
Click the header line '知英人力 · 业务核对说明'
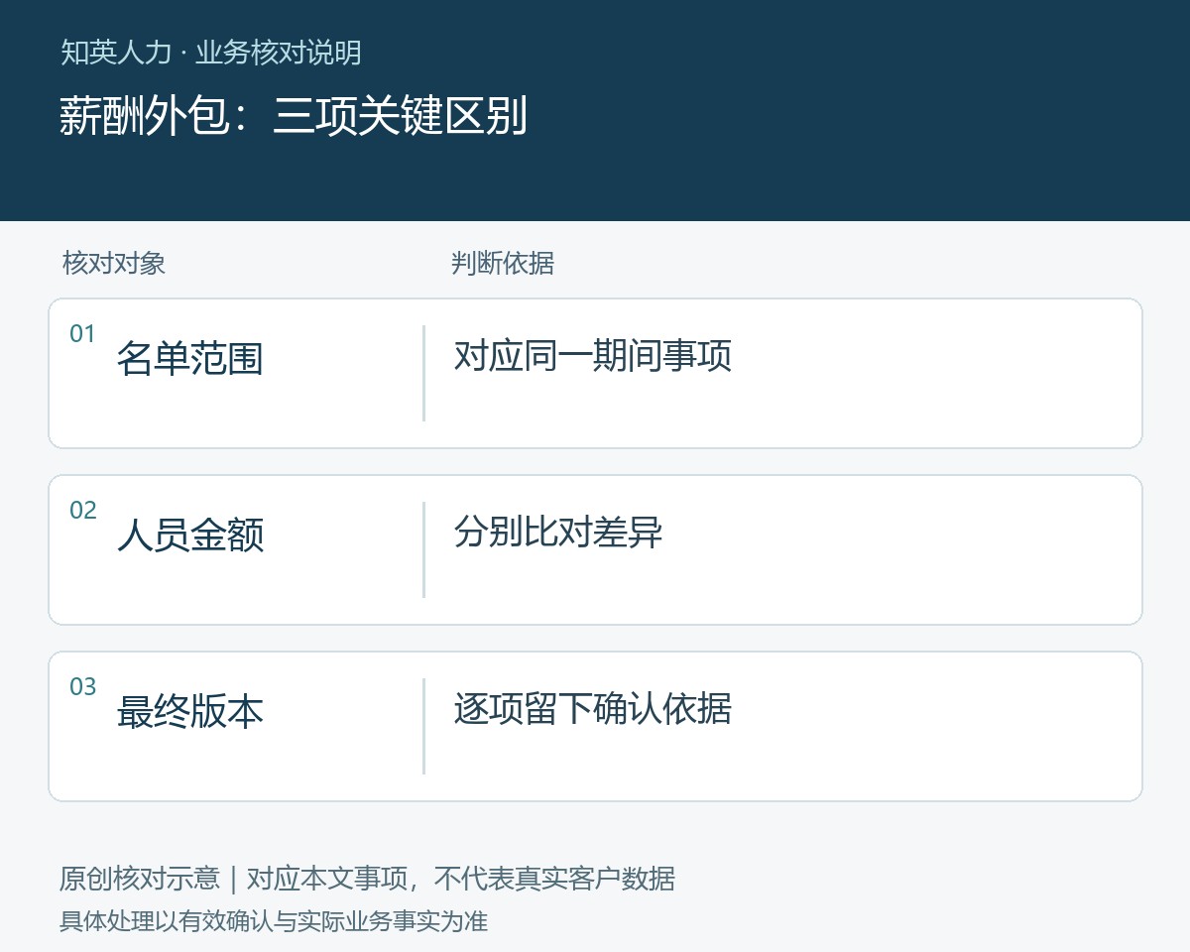point(210,53)
